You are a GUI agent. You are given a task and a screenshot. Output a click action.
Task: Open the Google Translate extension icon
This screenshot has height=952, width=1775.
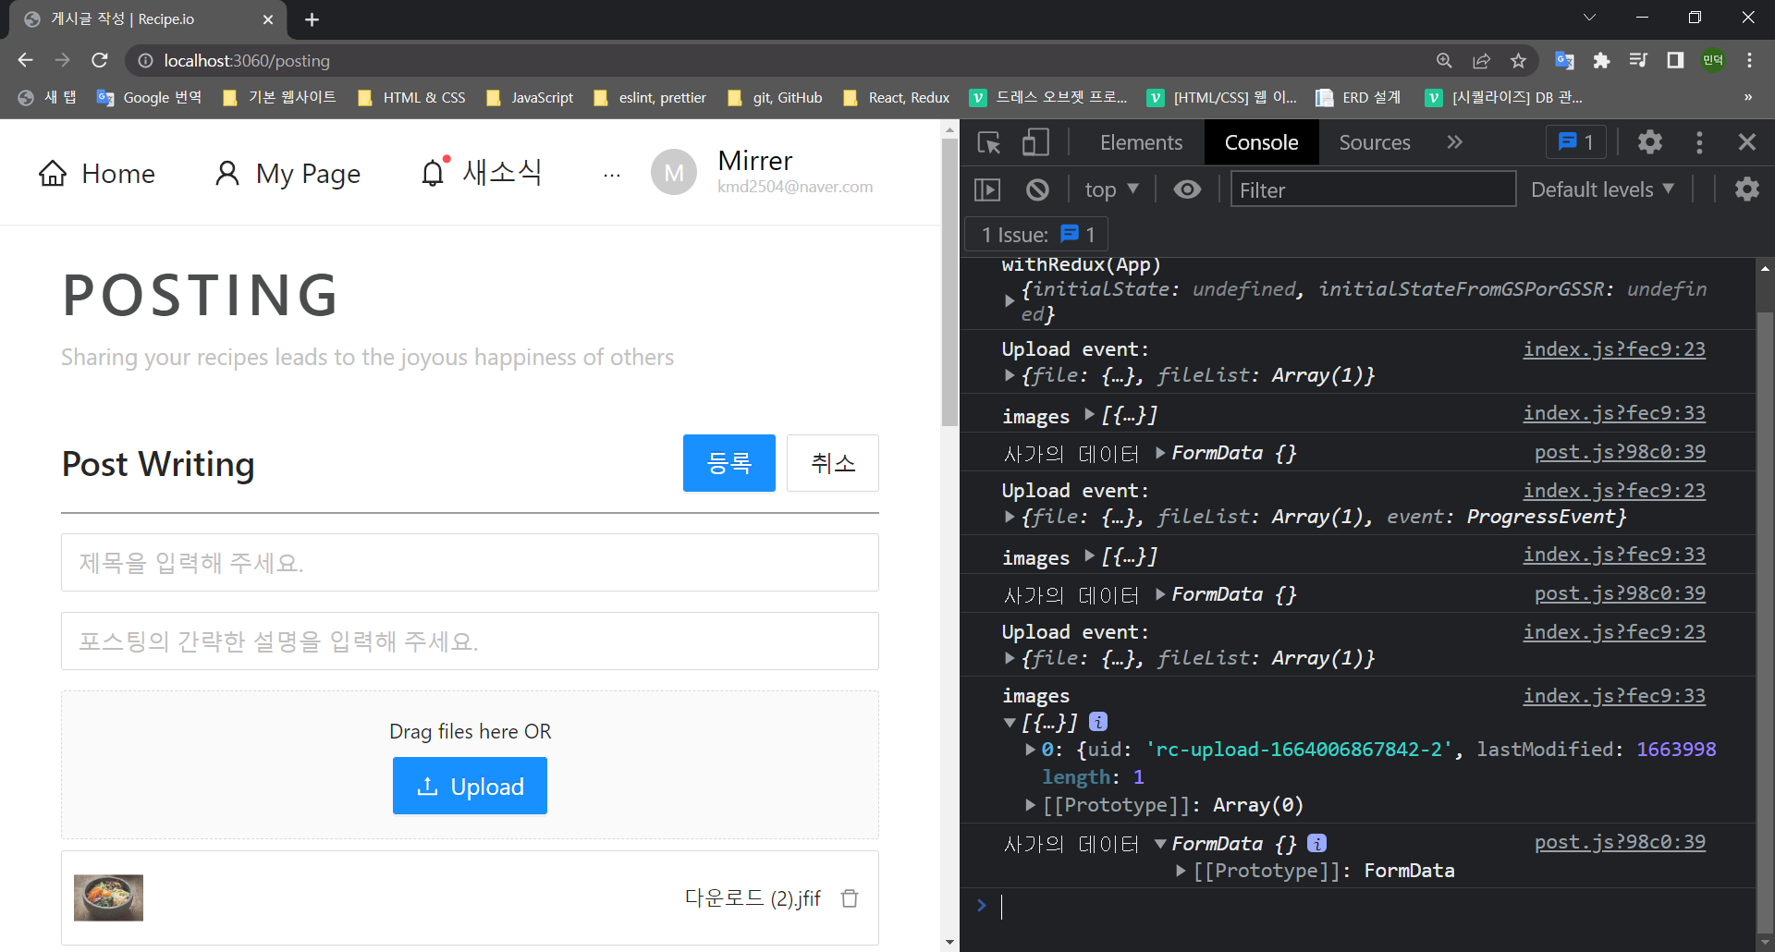[1564, 60]
